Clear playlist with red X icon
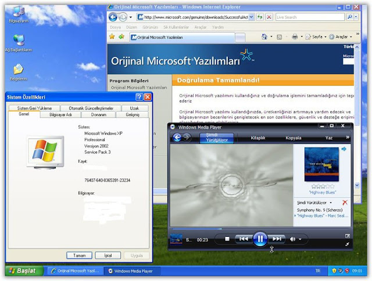 coord(345,203)
